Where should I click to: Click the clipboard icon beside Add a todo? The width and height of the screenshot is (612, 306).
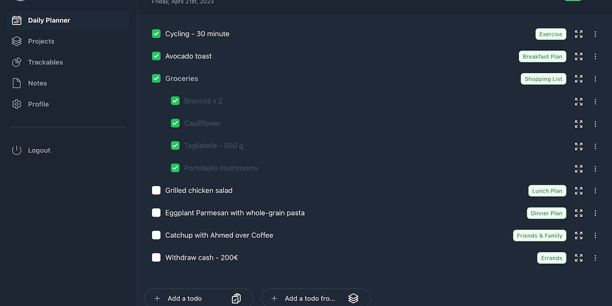tap(236, 298)
